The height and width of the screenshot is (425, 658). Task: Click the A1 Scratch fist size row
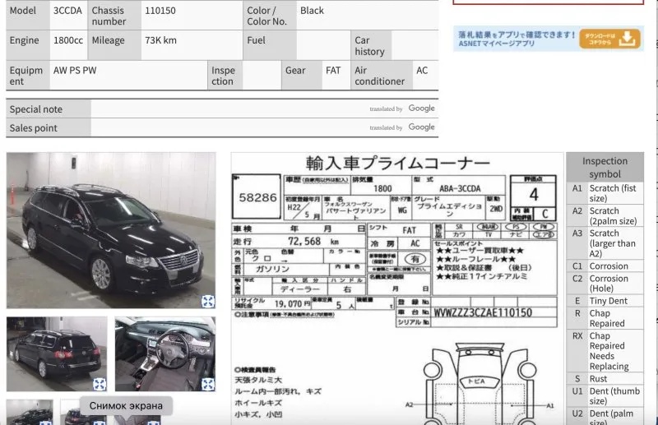point(605,193)
